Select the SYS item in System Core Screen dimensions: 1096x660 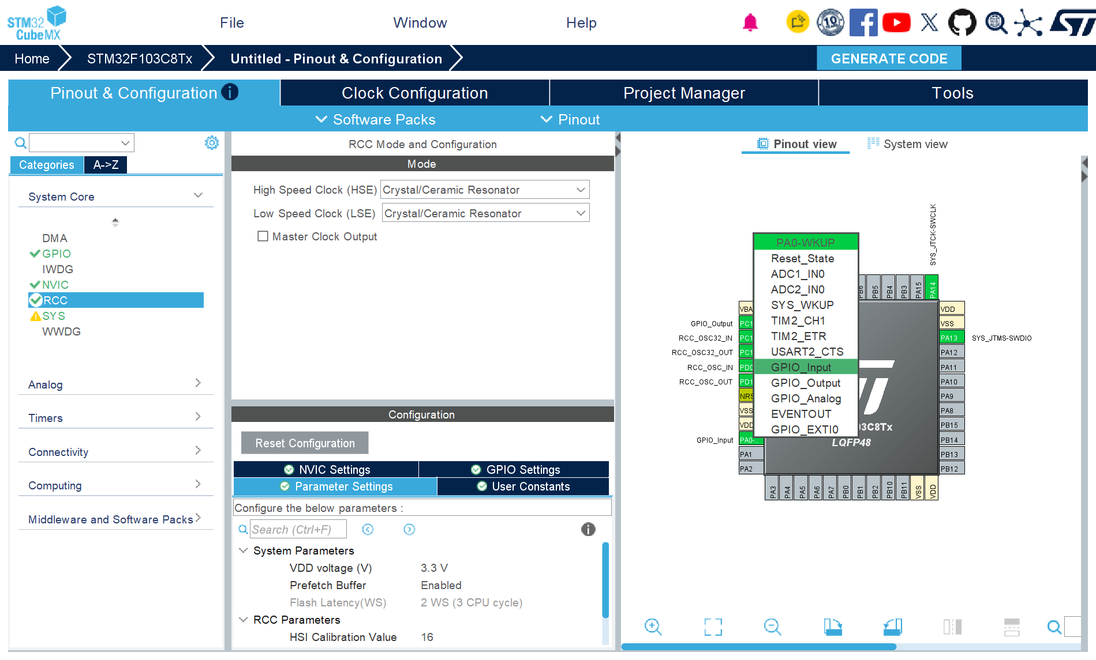click(54, 316)
